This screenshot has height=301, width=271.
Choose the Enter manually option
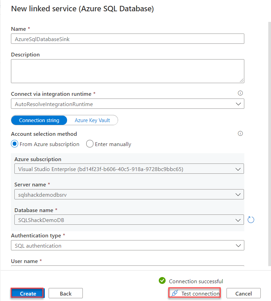tap(90, 144)
